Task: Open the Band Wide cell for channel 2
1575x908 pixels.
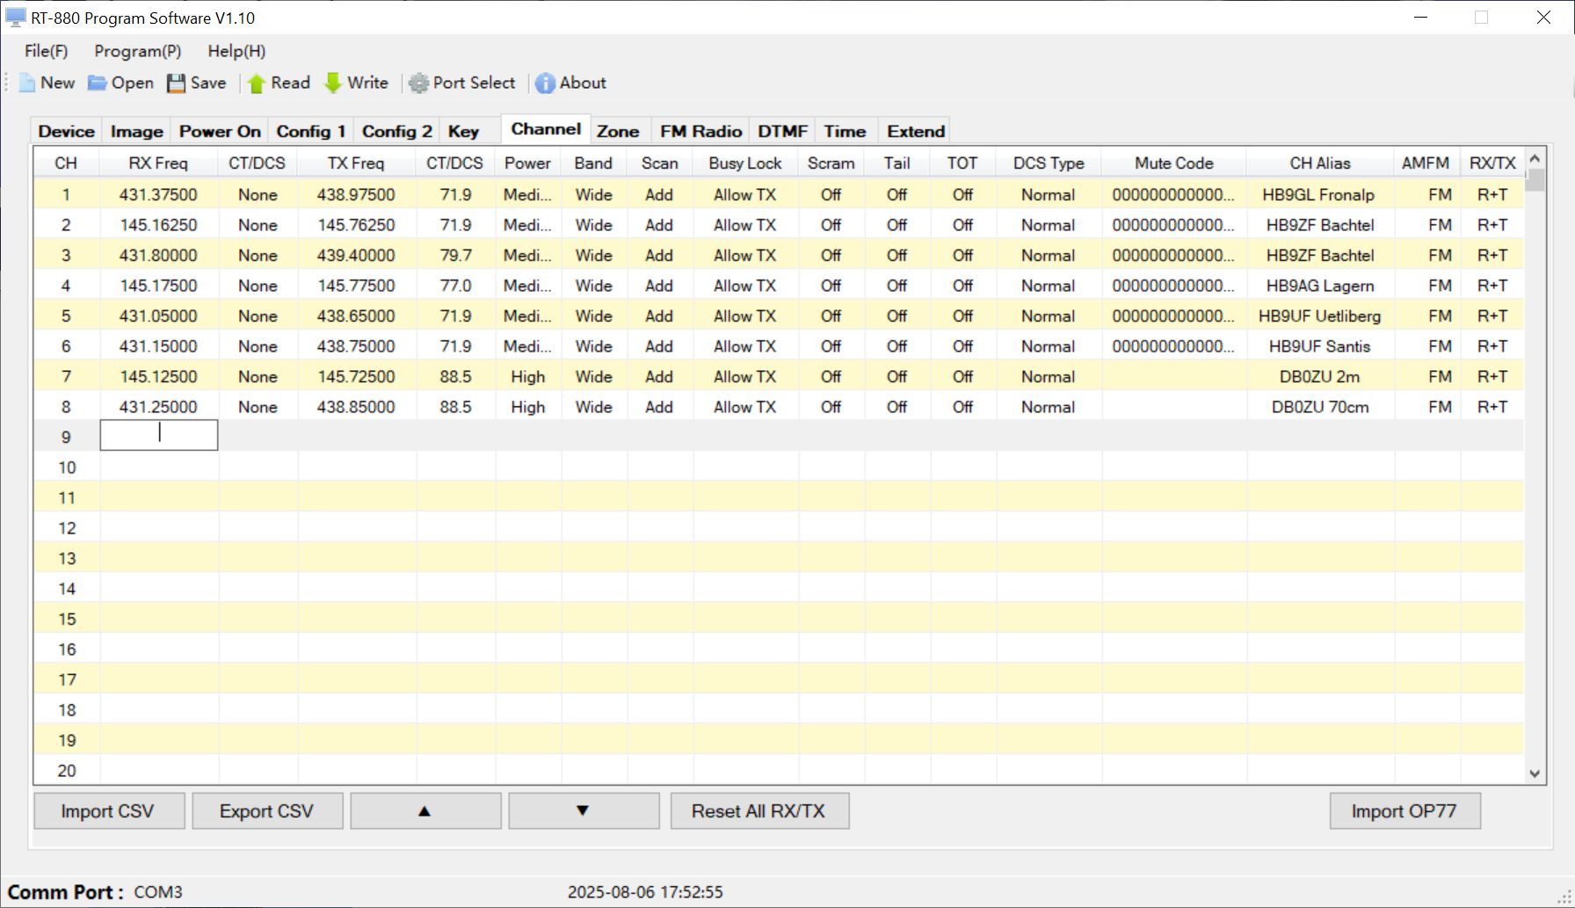Action: 593,225
